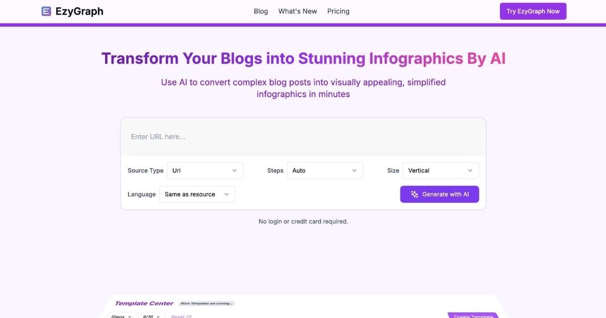Click the Try EzyGraph Now button
Screen dimensions: 606x318
[x=533, y=11]
